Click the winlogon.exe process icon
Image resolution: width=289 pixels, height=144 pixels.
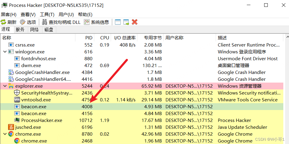click(x=11, y=52)
